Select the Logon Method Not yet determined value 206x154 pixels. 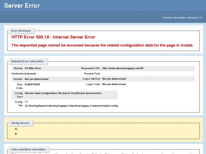pyautogui.click(x=114, y=79)
